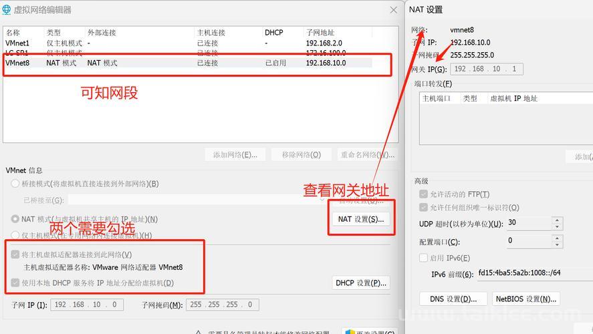Click the 192.168.2.0 subnet address cell
This screenshot has height=334, width=593.
[324, 43]
